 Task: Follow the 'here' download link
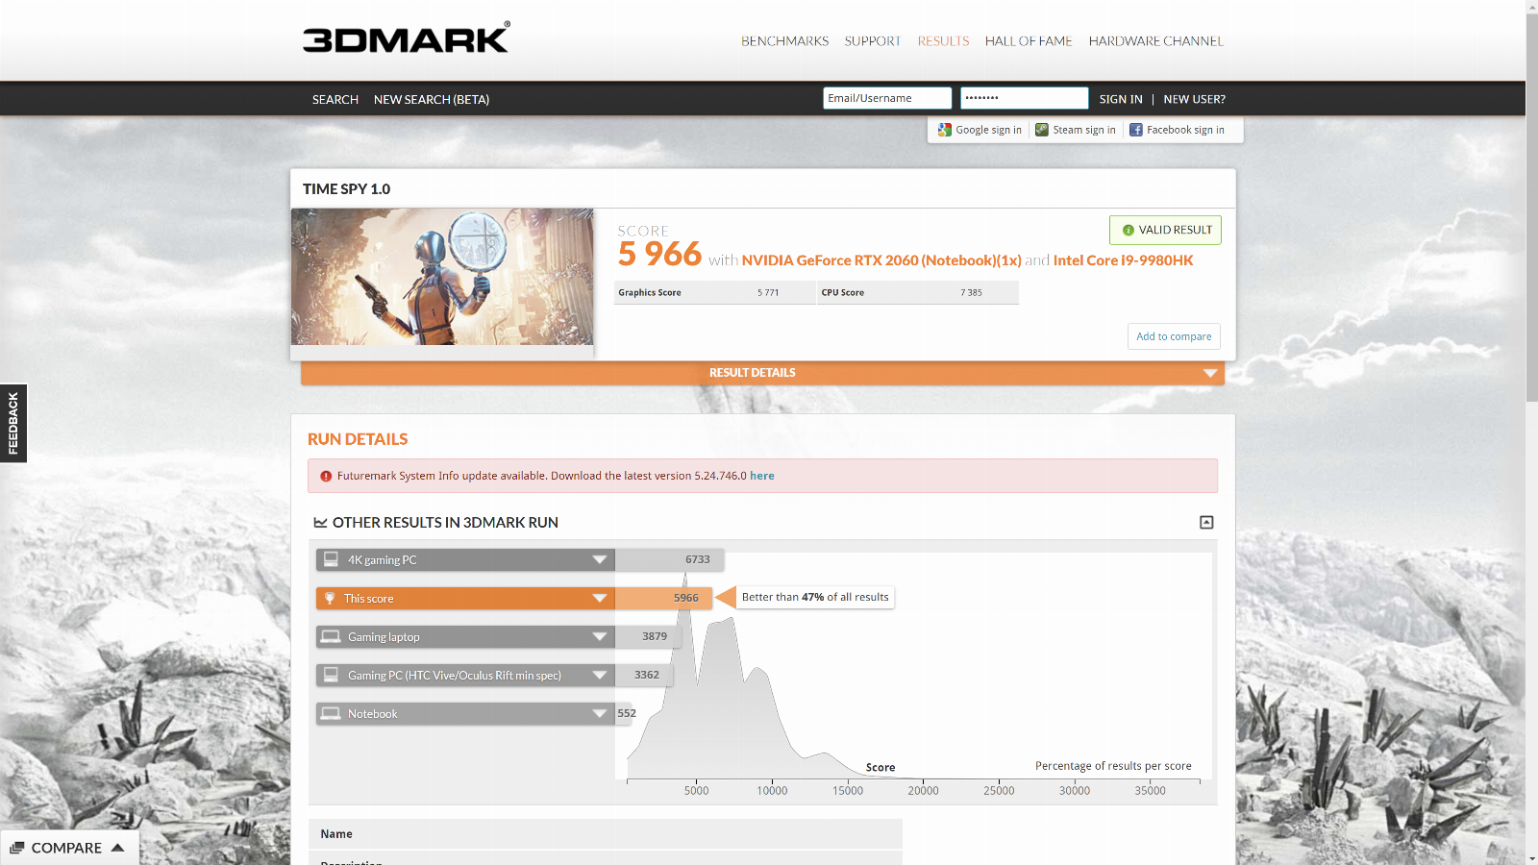[761, 476]
